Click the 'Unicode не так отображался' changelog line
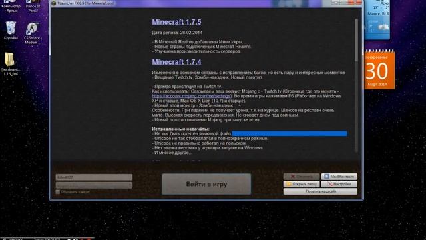 (x=210, y=139)
